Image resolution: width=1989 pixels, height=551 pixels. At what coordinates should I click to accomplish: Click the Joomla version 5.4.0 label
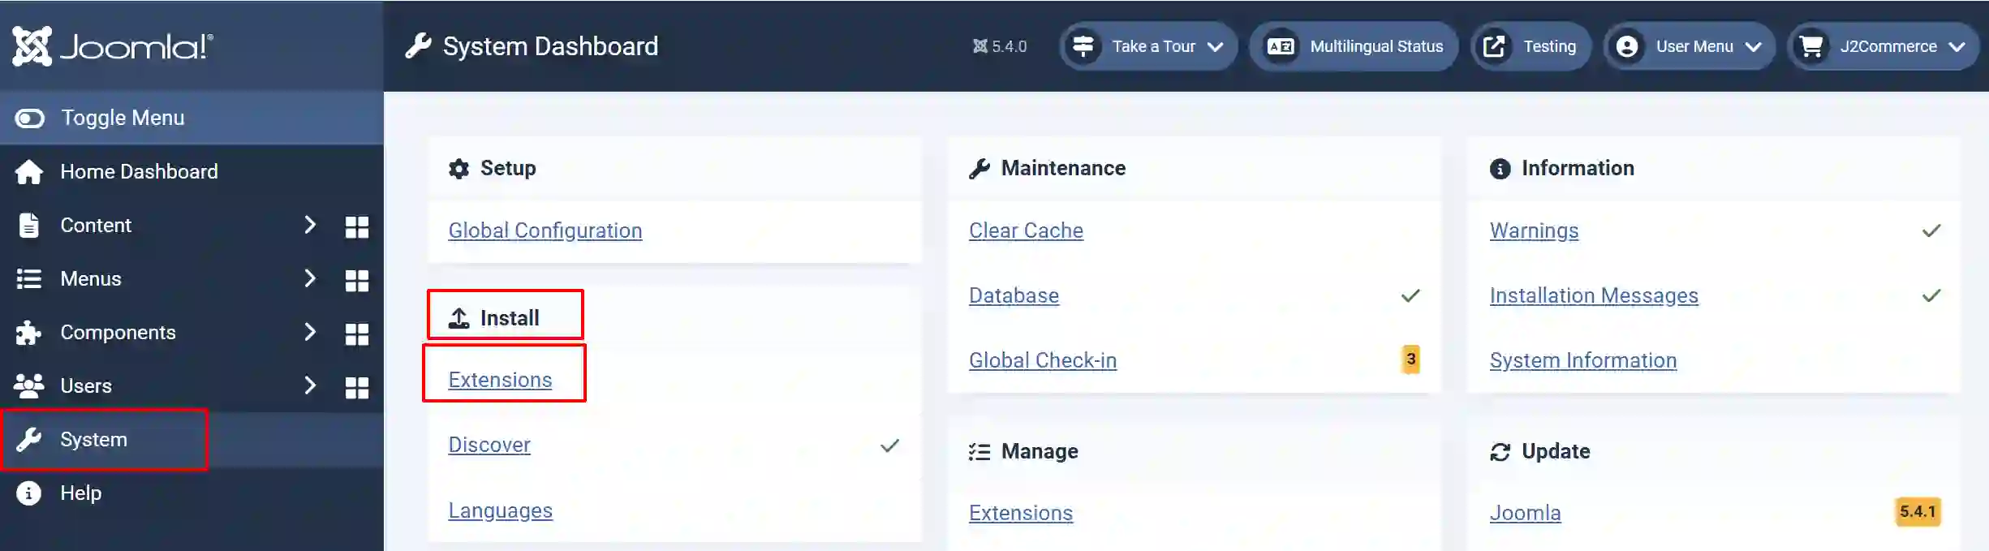coord(1000,46)
